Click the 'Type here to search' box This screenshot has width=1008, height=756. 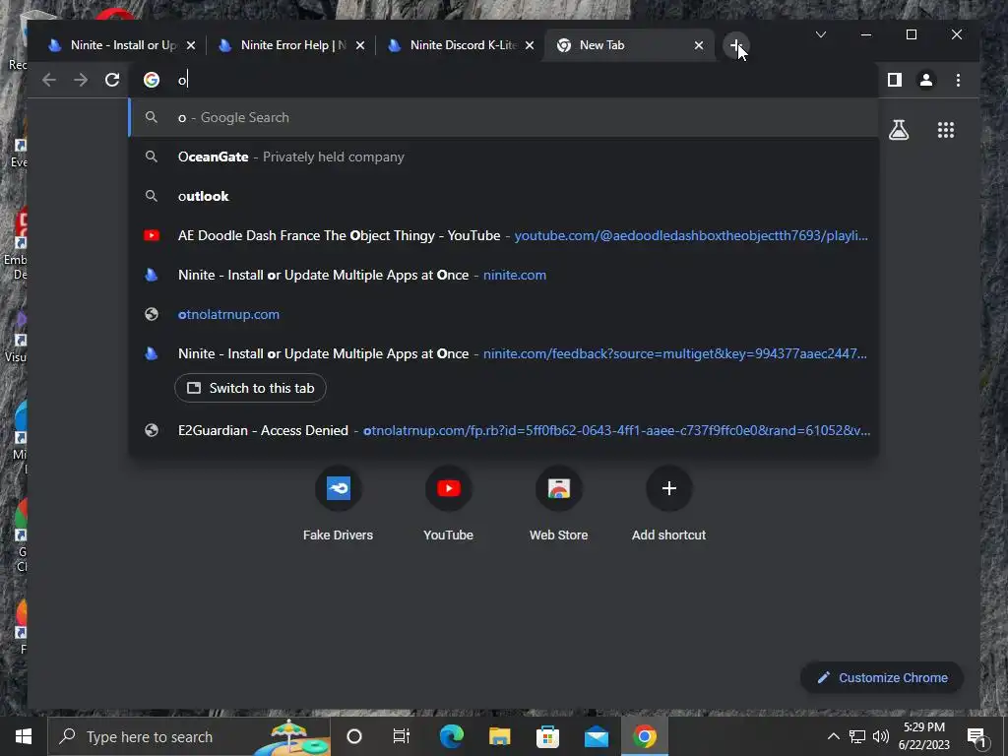pos(190,736)
